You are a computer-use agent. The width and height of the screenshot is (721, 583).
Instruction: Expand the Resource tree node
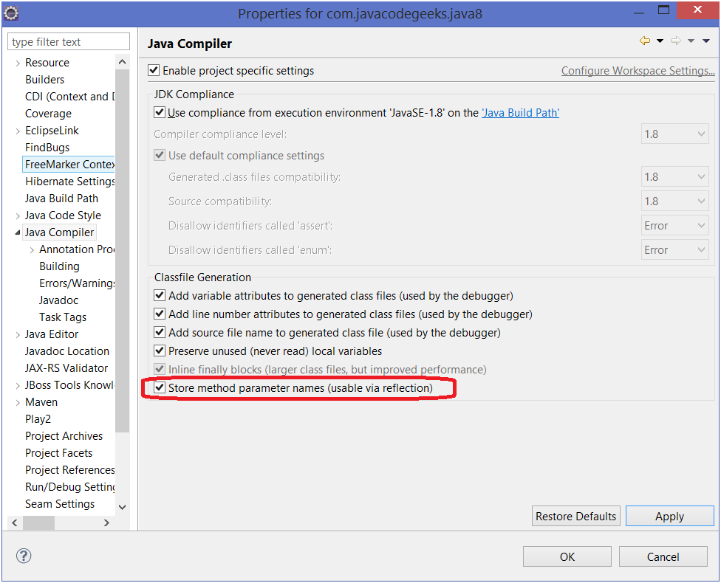18,63
